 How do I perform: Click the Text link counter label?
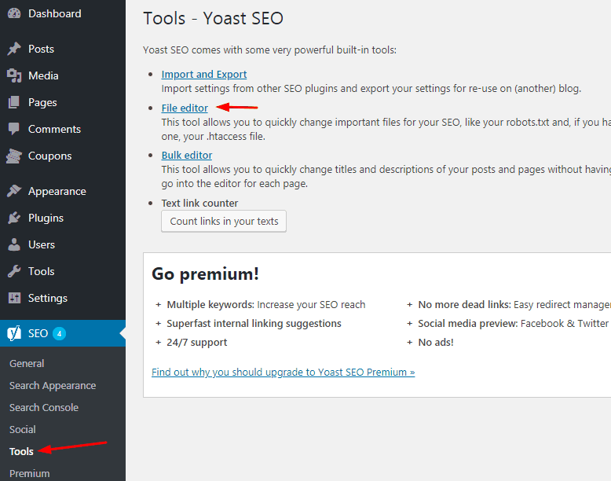click(x=199, y=204)
